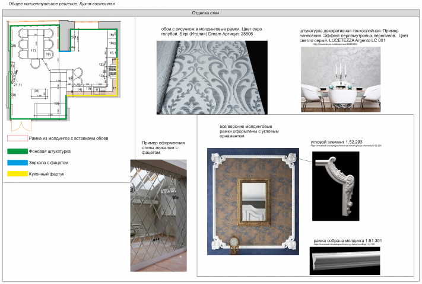
Task: Select the угловой элемент 1.52.293 label
Action: click(x=337, y=142)
